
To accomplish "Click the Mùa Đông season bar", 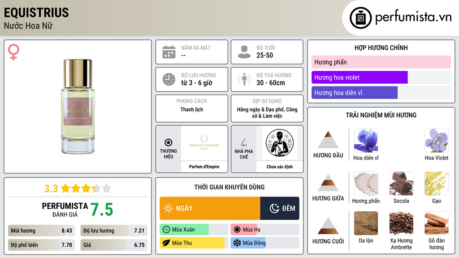I will point(264,243).
